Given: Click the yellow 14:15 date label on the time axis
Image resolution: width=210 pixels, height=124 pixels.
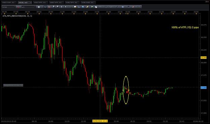Looking at the screenshot, I should 100,121.
